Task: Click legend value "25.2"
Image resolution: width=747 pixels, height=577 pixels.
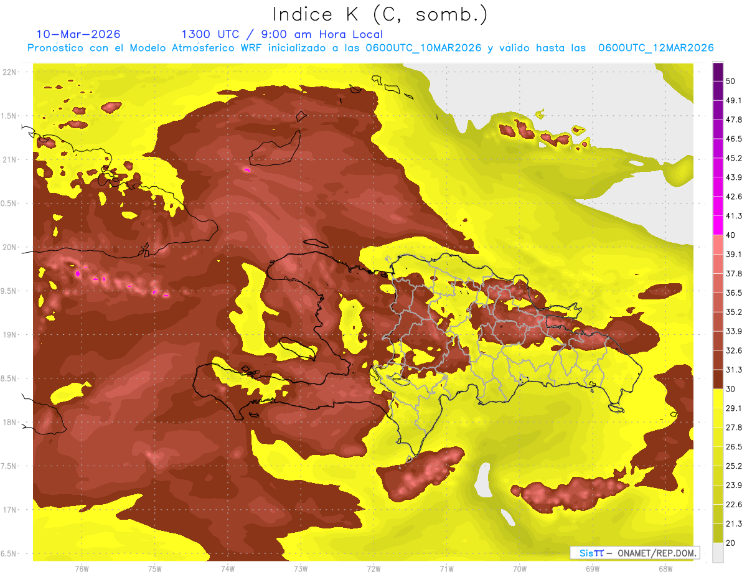Action: tap(734, 466)
